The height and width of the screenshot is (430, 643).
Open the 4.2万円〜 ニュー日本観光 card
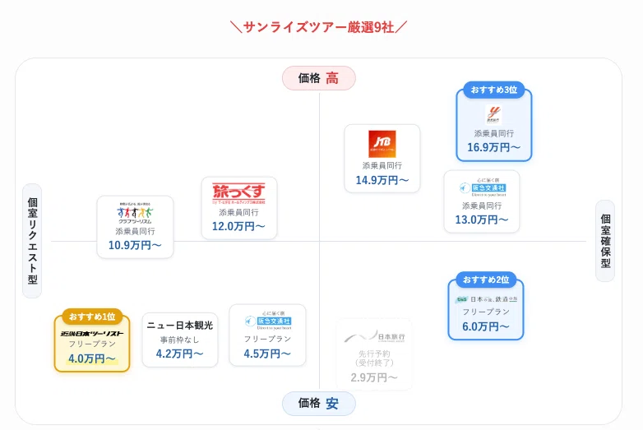(x=180, y=340)
